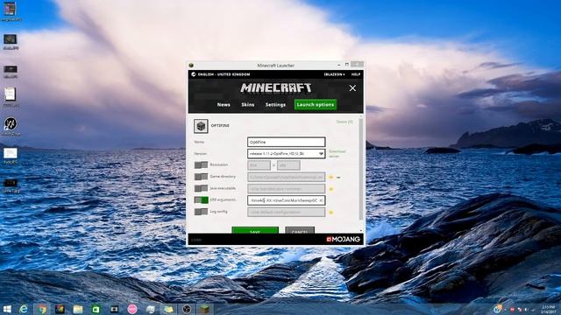Select the Launch options tab
The height and width of the screenshot is (315, 561).
coord(316,105)
